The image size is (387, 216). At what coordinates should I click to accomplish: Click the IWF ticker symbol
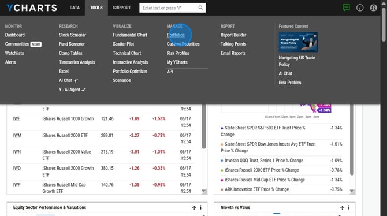(x=17, y=119)
